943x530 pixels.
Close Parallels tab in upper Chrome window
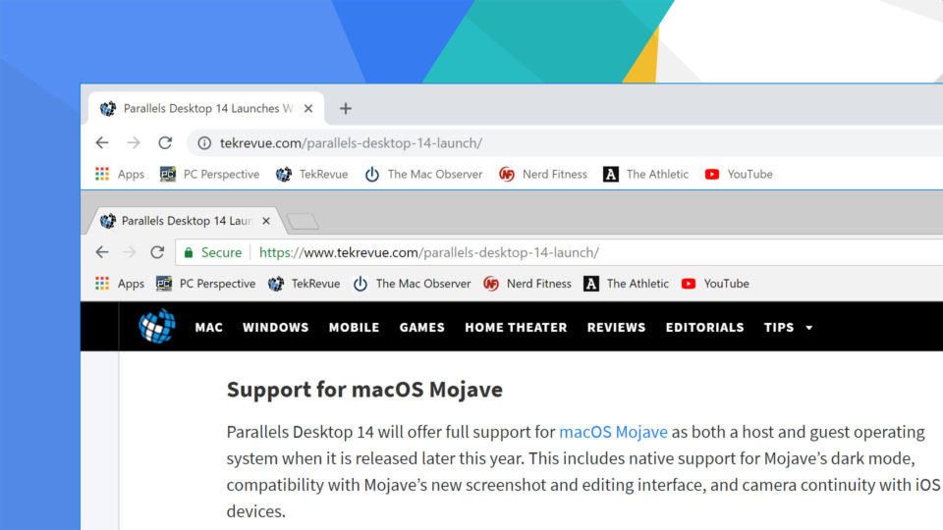[307, 109]
